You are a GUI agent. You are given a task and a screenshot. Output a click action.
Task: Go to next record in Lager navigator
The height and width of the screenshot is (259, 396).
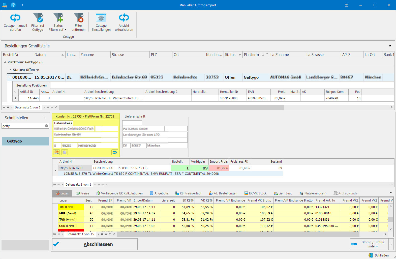coord(99,234)
